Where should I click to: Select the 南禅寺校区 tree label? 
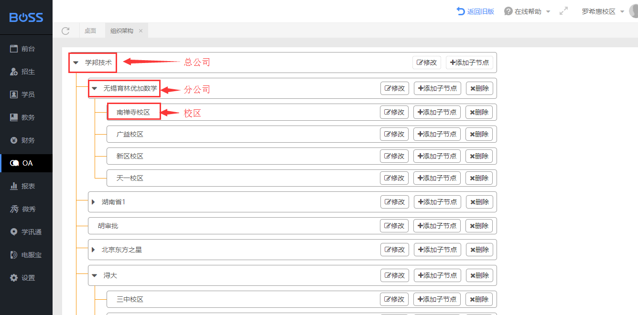coord(133,113)
